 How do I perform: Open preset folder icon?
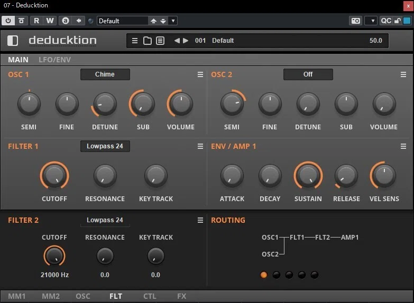148,41
